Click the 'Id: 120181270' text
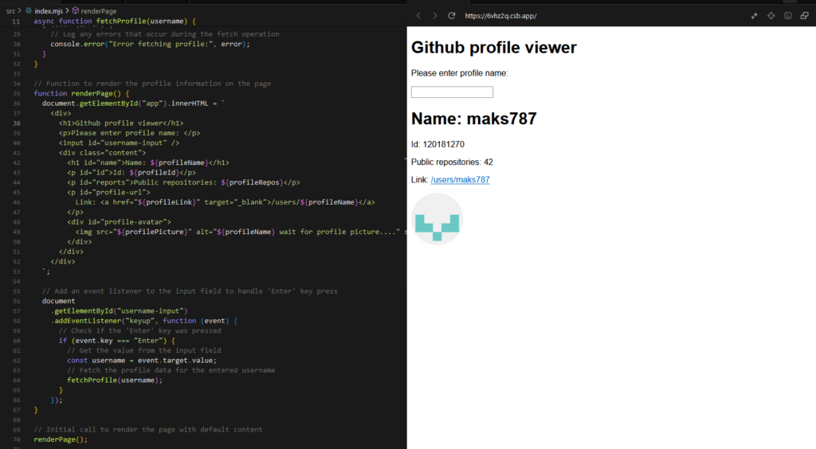 [x=437, y=144]
